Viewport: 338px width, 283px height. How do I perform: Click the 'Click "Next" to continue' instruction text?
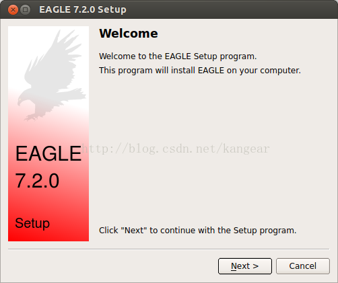coord(197,231)
